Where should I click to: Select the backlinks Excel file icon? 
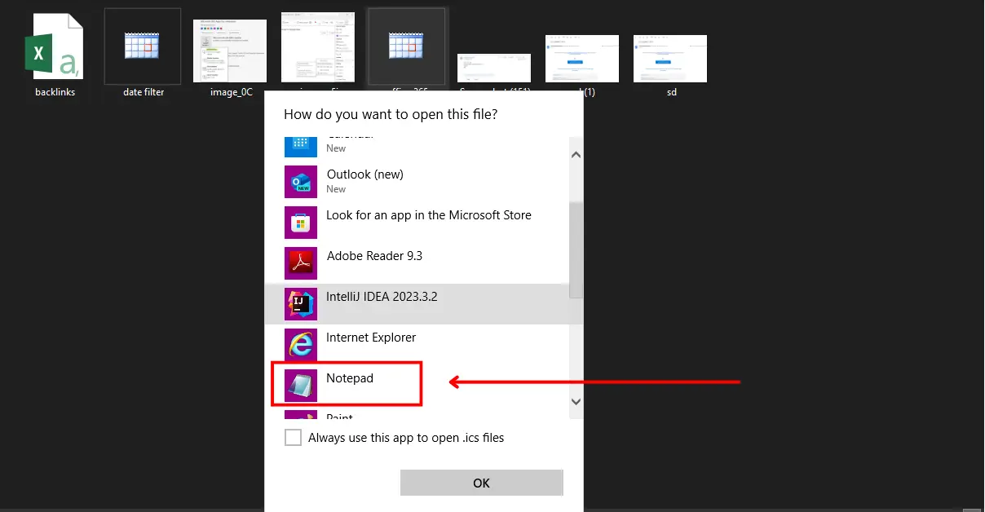55,46
